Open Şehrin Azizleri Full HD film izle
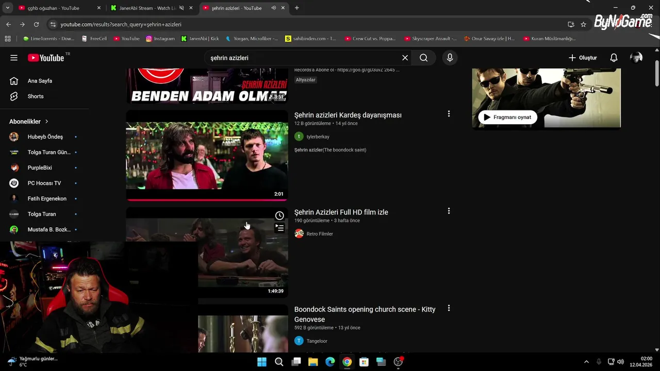The image size is (660, 371). (341, 212)
